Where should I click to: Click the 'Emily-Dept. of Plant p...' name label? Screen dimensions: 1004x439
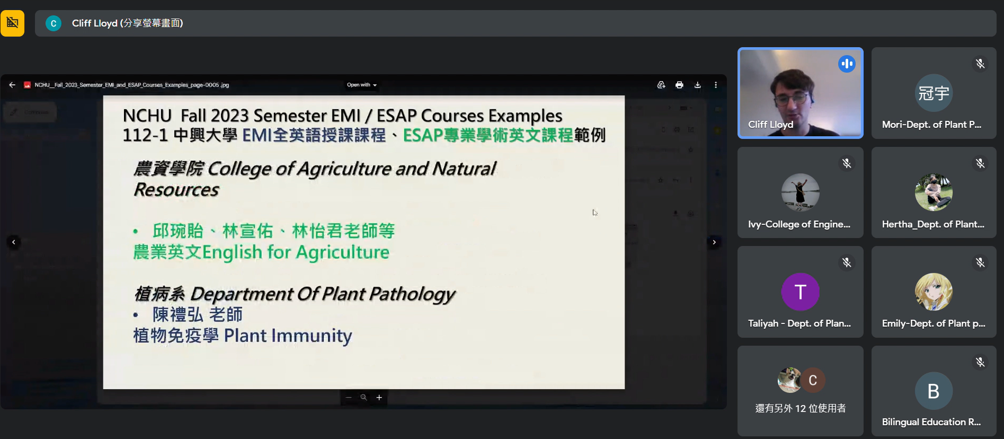(934, 323)
